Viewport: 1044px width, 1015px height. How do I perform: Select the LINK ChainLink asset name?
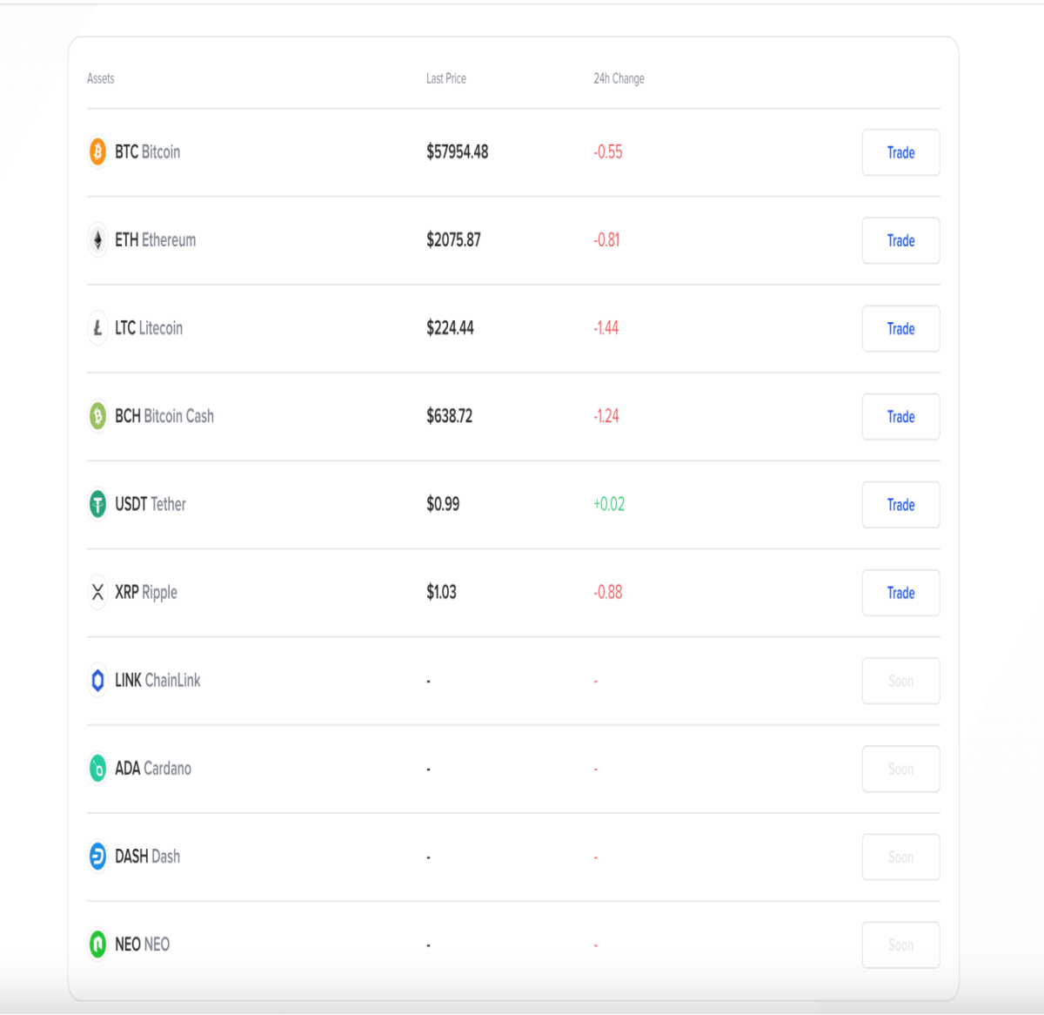click(157, 680)
